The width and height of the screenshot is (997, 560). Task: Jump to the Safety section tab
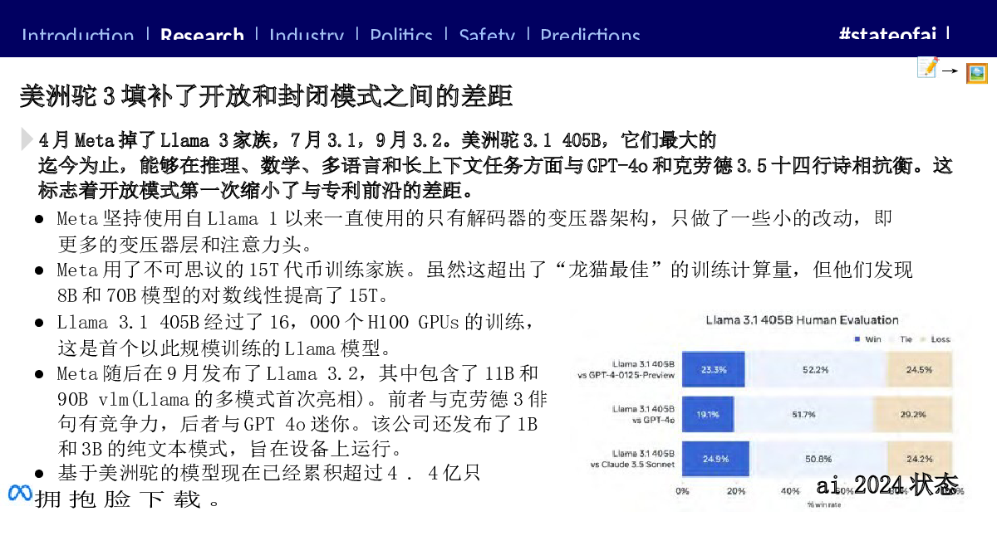(x=487, y=36)
